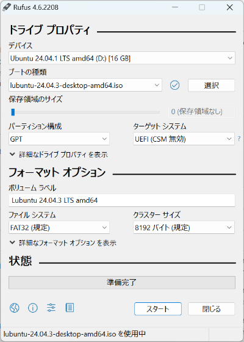The height and width of the screenshot is (342, 244).
Task: Click the スタート button
Action: (x=158, y=308)
